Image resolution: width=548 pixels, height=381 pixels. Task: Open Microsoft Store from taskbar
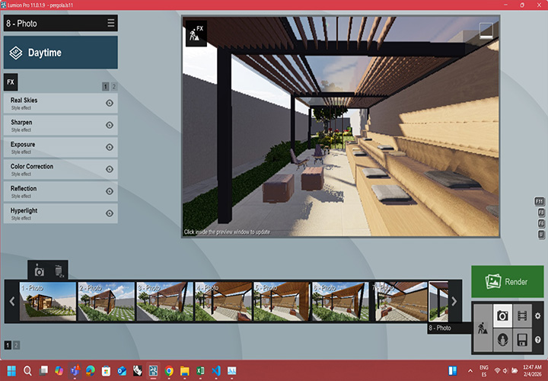(107, 370)
